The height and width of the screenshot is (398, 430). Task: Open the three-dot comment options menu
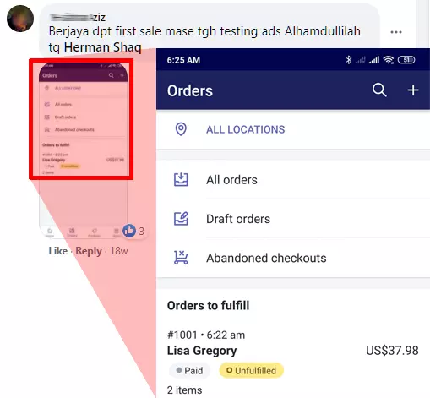coord(396,32)
